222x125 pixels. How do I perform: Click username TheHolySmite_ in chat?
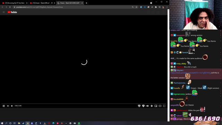click(x=180, y=83)
